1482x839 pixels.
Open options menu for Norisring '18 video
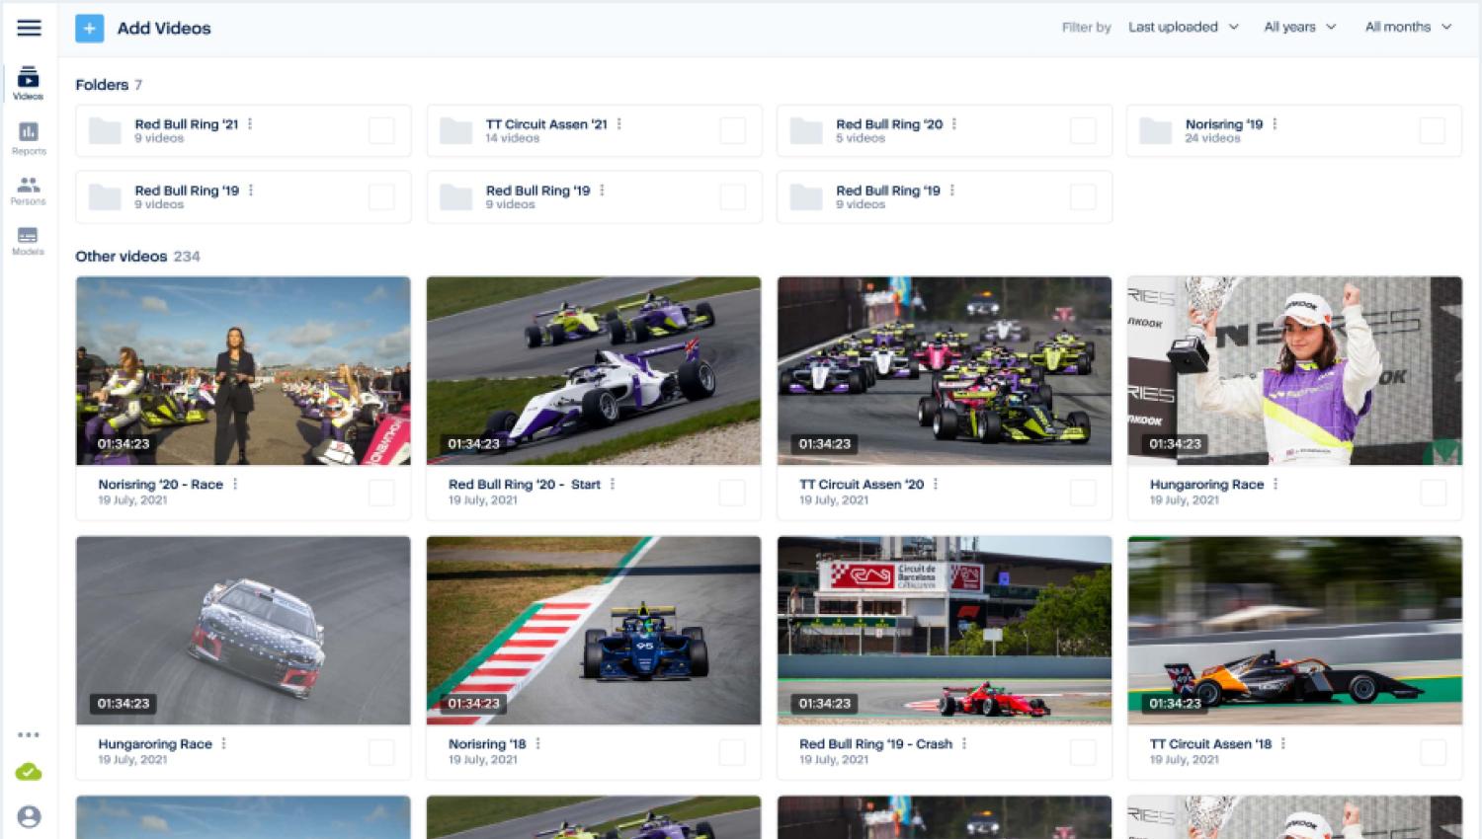(x=538, y=744)
